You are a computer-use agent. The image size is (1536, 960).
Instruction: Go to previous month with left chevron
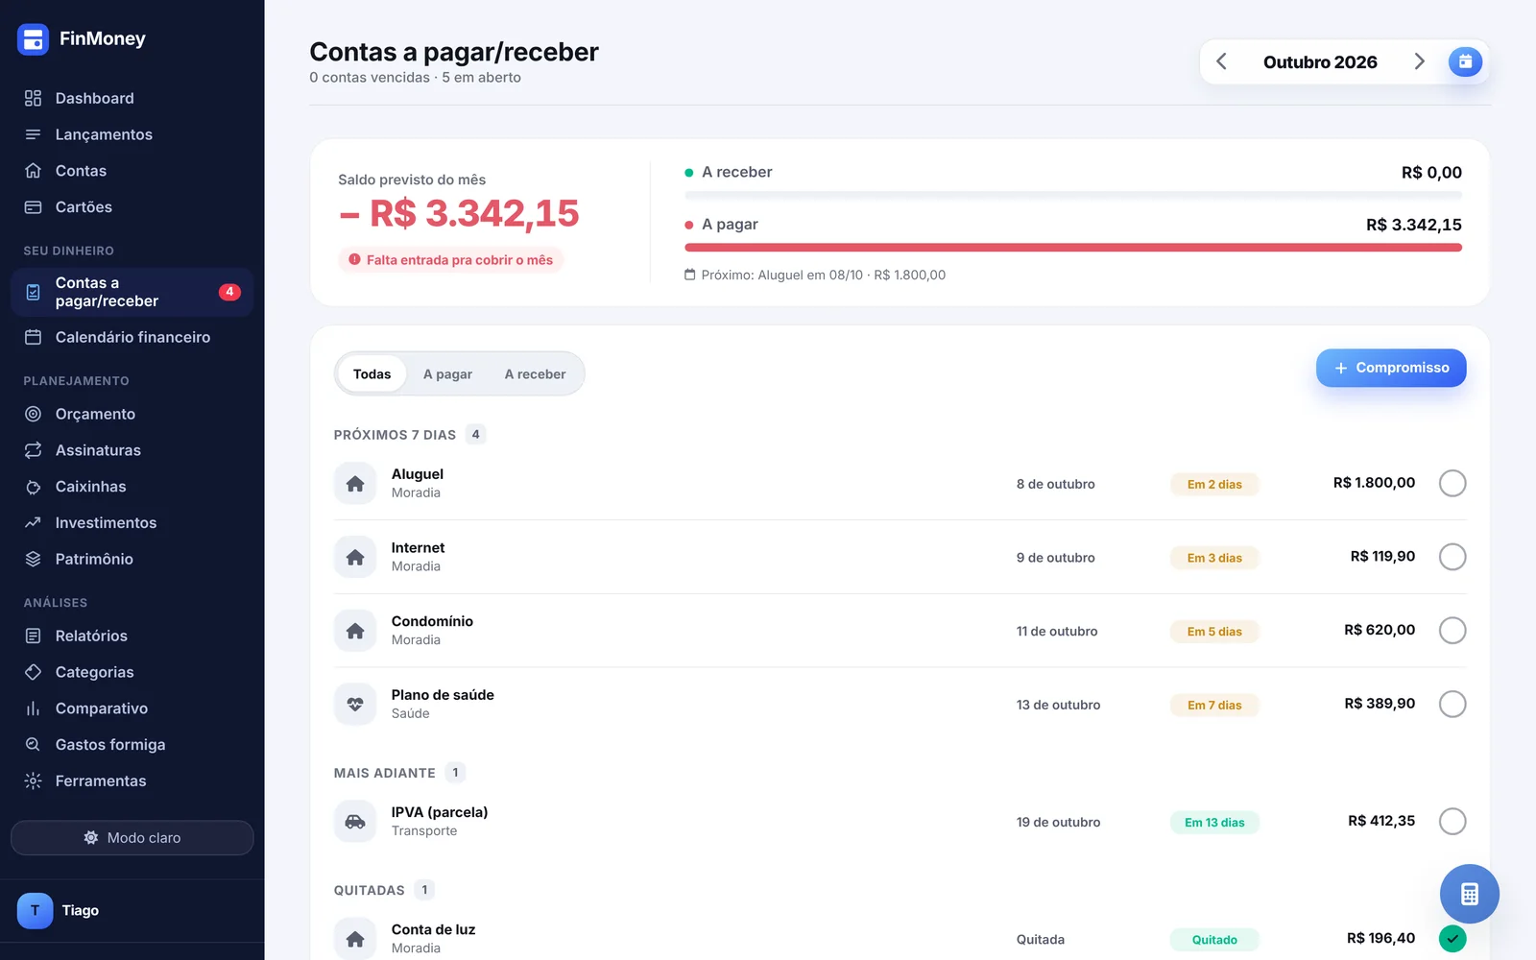click(x=1222, y=62)
